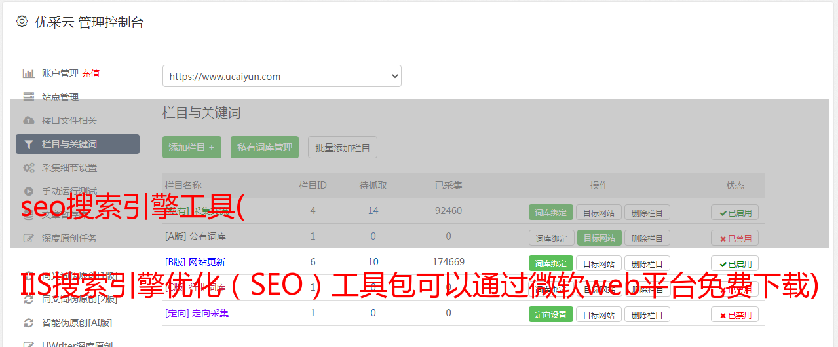Toggle 已禁用 status for [A版] 公有词库
The image size is (838, 347).
[x=735, y=238]
